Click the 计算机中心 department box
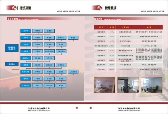168x114 pixels. click(26, 85)
